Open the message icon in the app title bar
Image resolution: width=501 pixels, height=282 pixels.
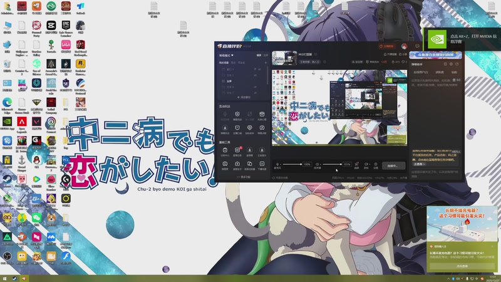[417, 46]
